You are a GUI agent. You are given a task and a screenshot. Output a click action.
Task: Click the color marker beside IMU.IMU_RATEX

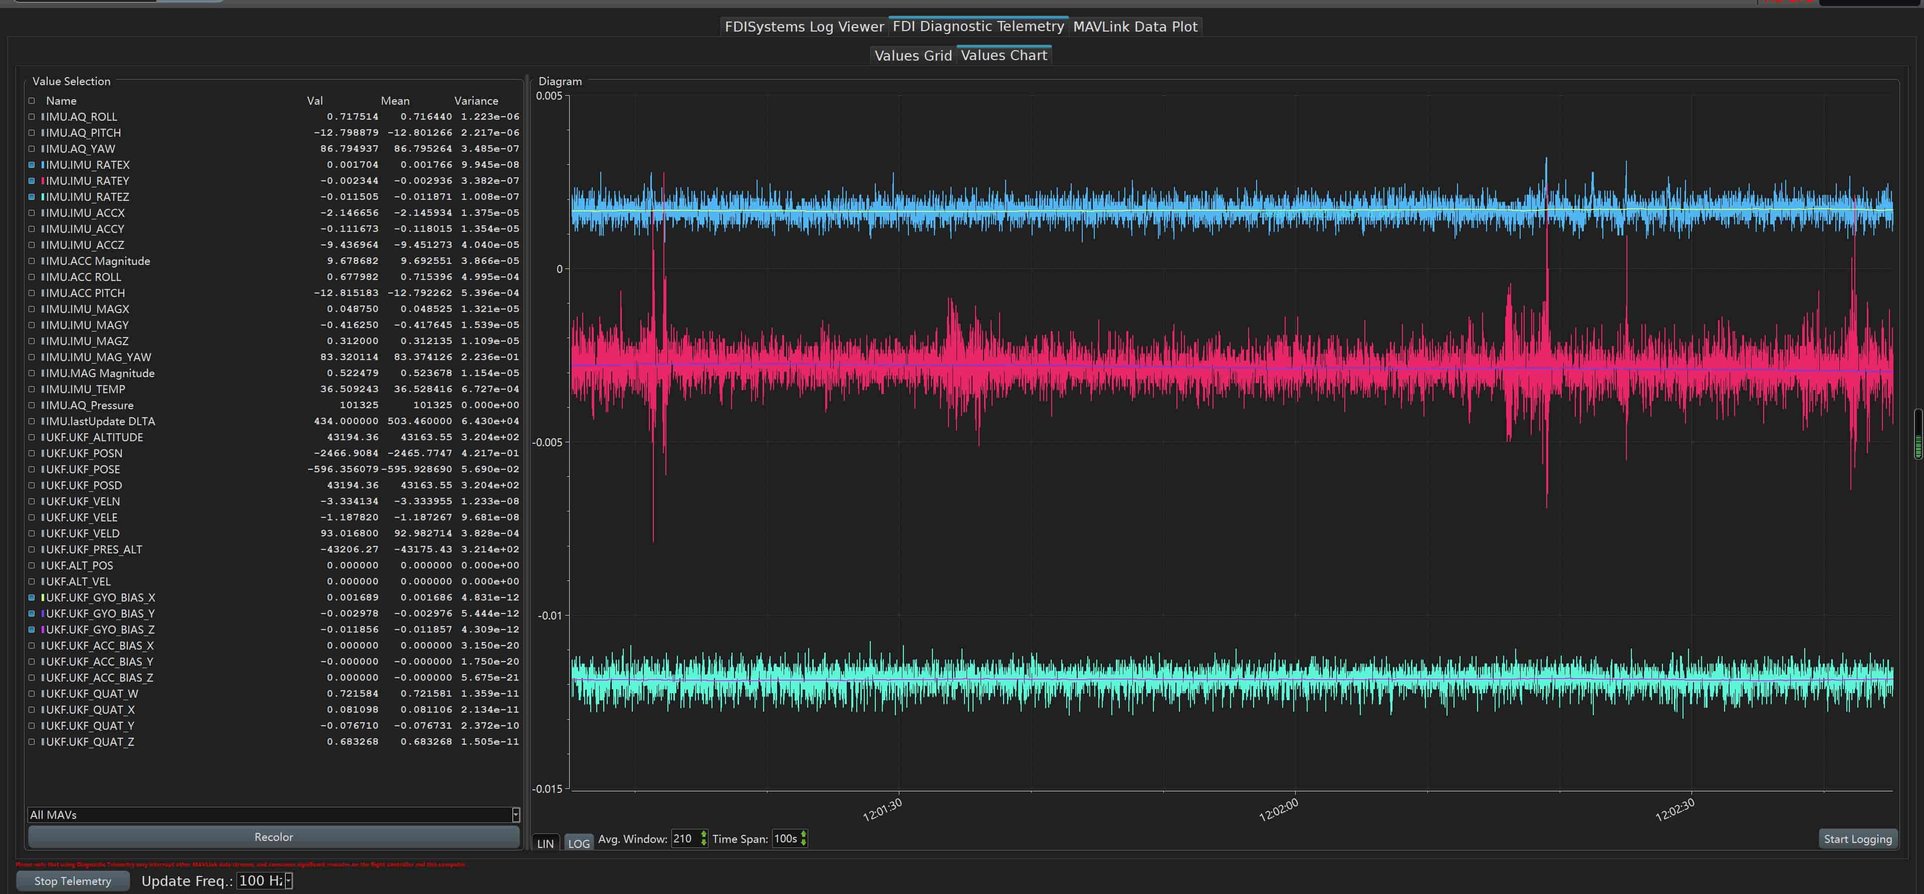[x=43, y=165]
